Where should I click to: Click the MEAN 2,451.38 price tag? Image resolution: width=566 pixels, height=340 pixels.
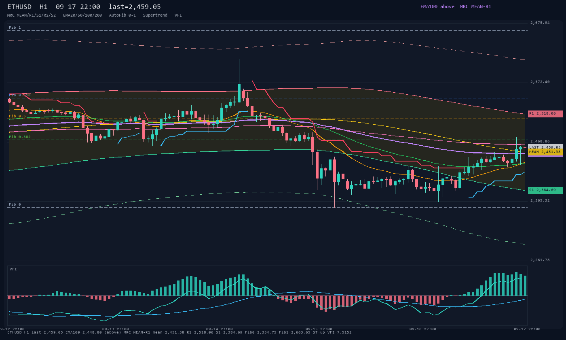point(545,152)
